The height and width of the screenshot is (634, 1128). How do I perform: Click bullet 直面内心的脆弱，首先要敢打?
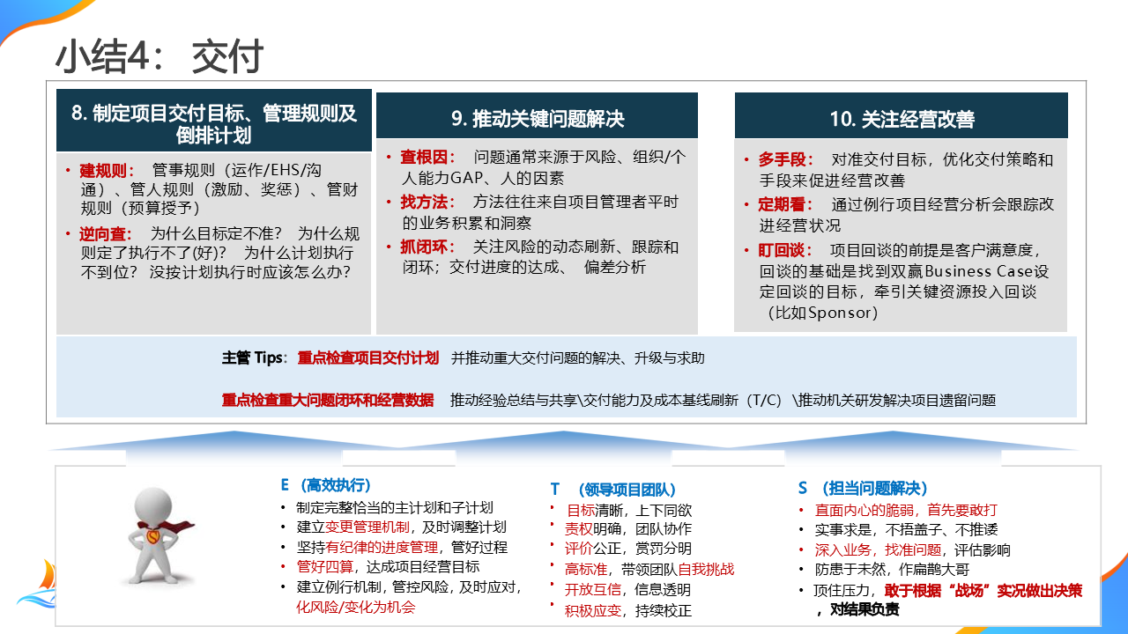(906, 510)
